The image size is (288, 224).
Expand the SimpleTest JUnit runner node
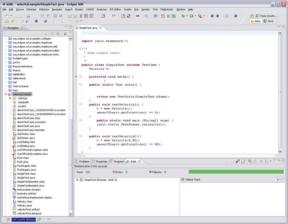(x=77, y=180)
